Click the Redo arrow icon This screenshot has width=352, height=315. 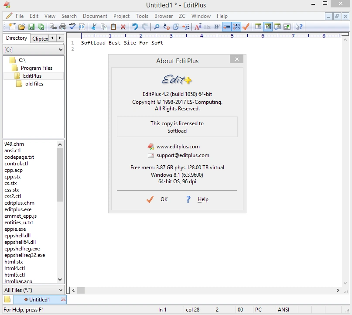click(144, 27)
